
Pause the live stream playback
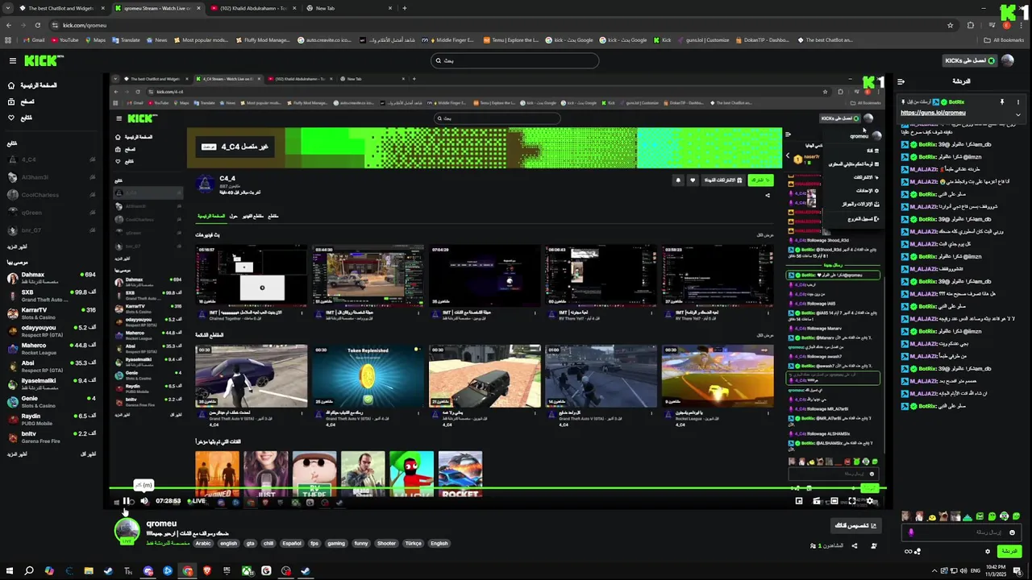coord(127,501)
